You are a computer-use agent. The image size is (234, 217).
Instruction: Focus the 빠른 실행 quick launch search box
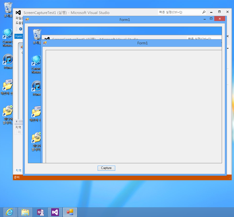click(179, 12)
